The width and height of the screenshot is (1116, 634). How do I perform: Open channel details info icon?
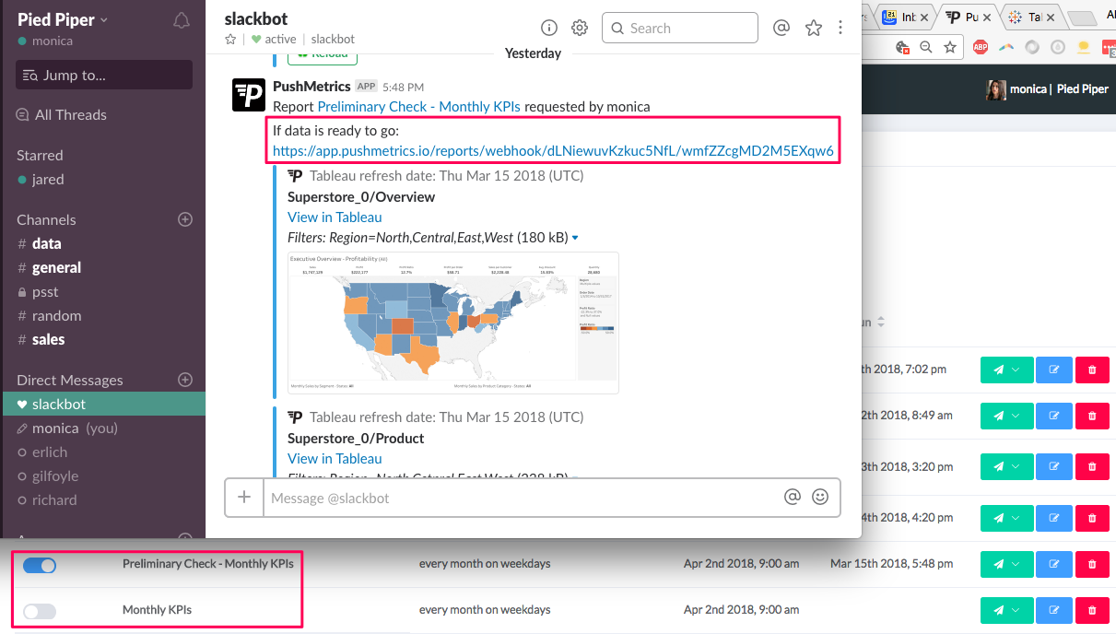549,28
